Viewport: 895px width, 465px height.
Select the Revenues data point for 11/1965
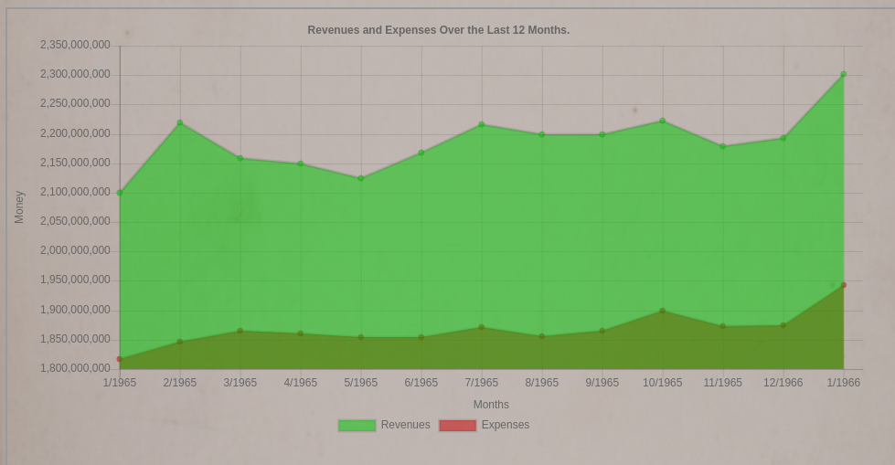tap(723, 146)
